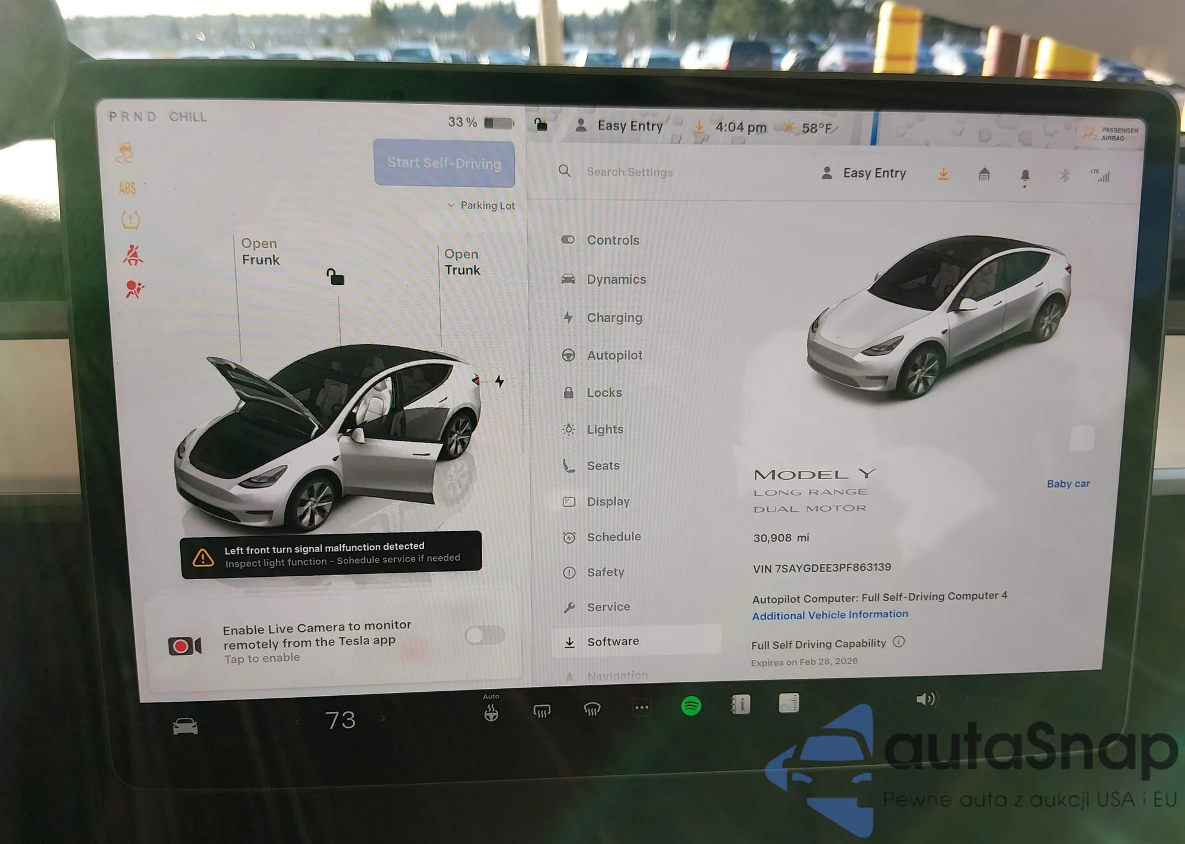Open the Charging settings menu
The image size is (1185, 844).
(614, 317)
